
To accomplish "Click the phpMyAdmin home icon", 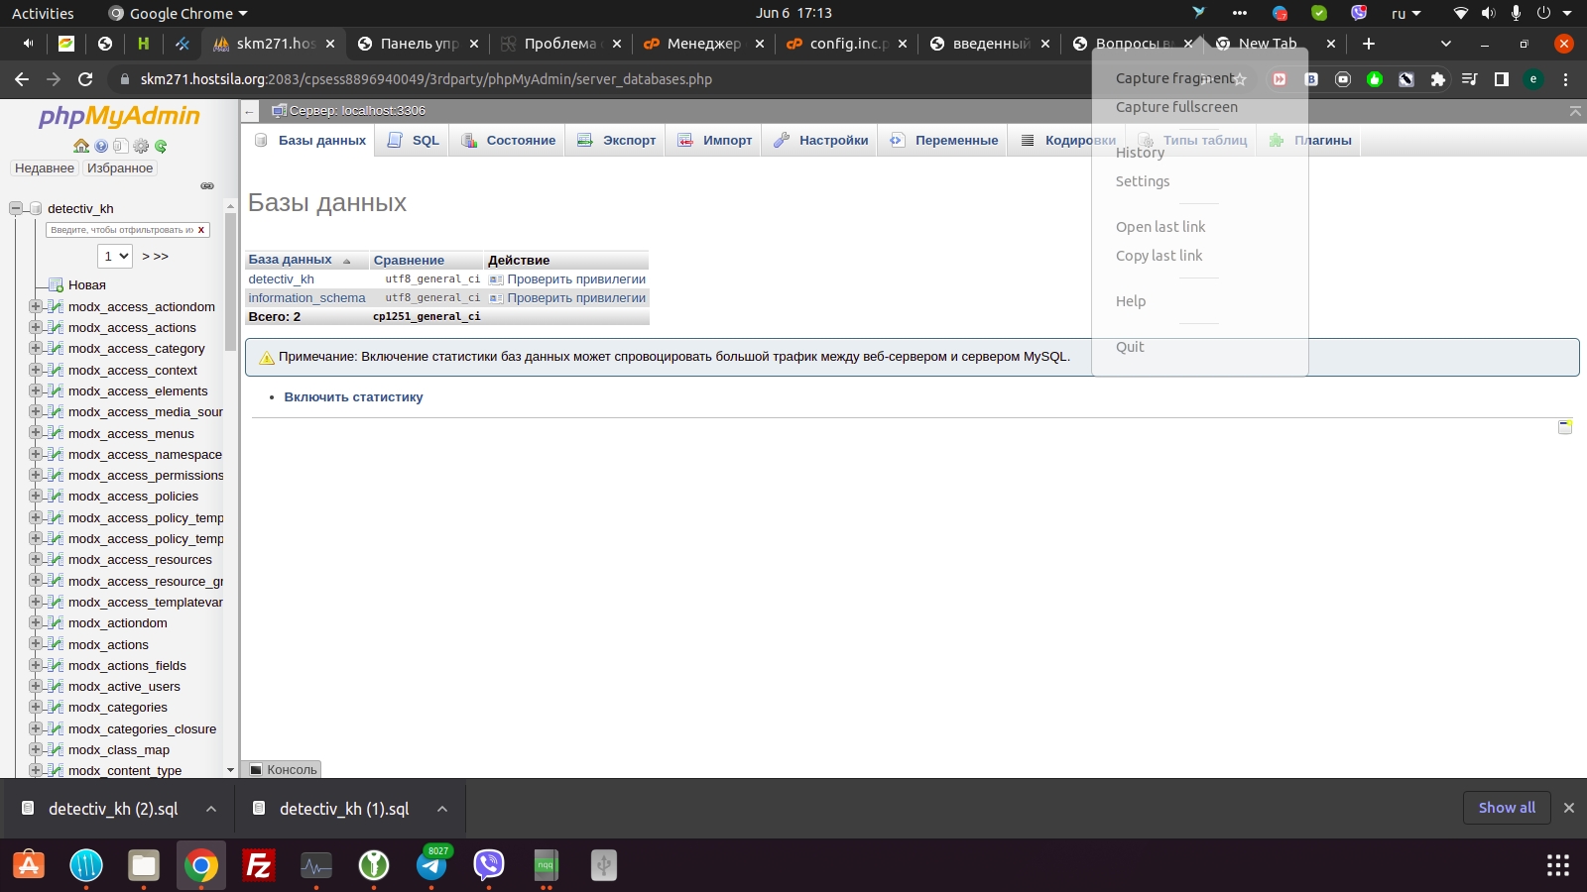I will pos(81,146).
